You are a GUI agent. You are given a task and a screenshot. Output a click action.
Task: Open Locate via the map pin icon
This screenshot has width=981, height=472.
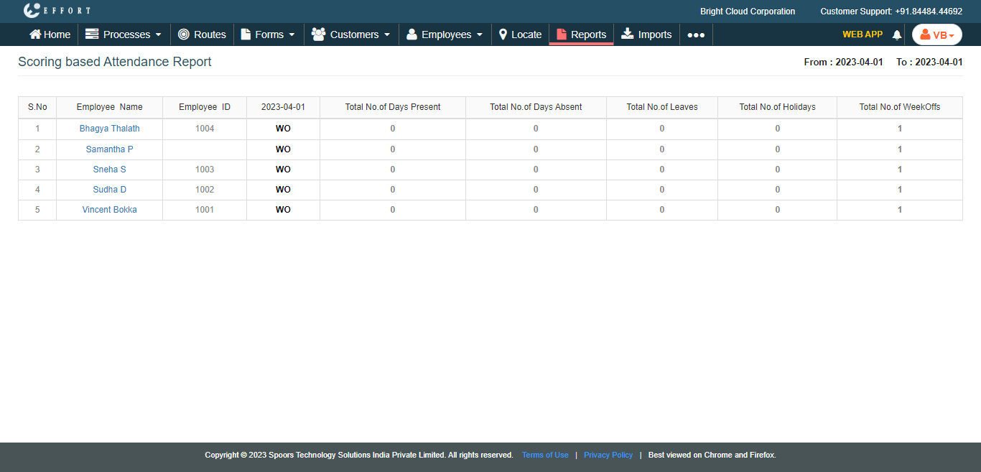click(x=503, y=34)
